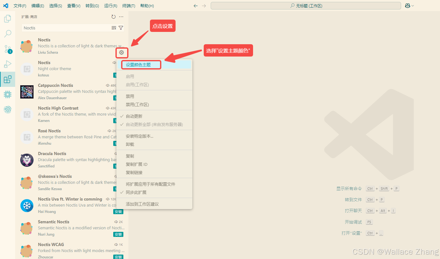Select 卸载 to uninstall the extension

click(x=154, y=144)
